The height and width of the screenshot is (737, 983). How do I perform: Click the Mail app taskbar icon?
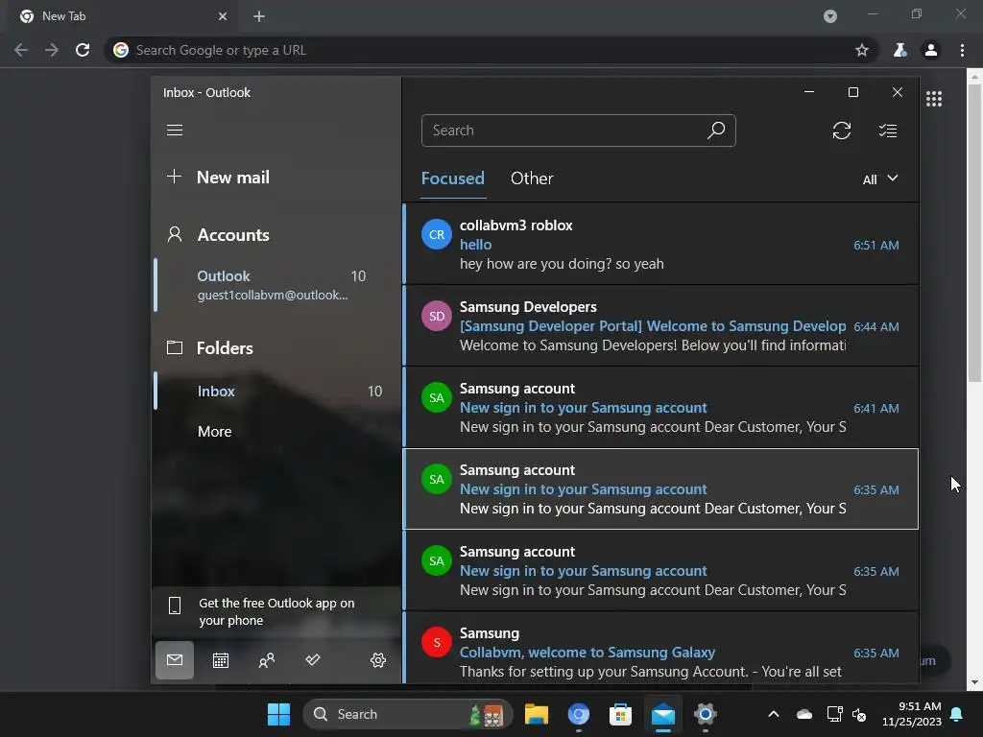tap(662, 714)
